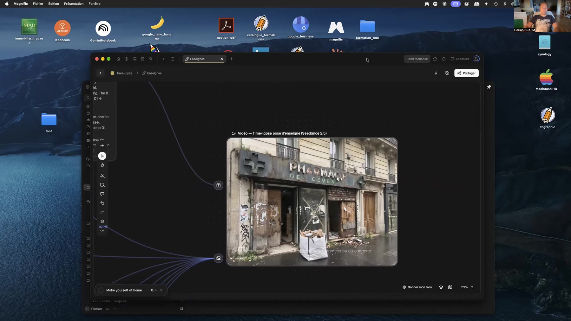Select the comment bubble tool

coord(102,194)
